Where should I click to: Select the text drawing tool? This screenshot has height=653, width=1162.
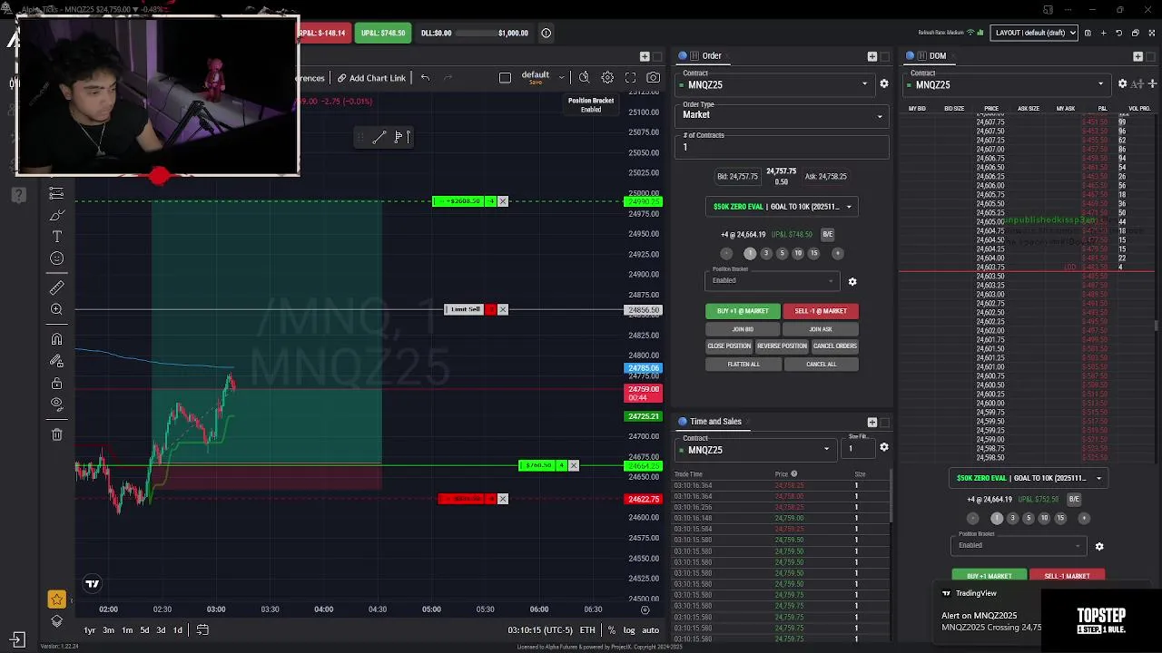pyautogui.click(x=56, y=237)
